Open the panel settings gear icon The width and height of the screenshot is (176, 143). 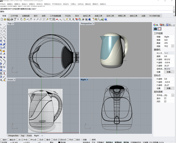coord(174,25)
